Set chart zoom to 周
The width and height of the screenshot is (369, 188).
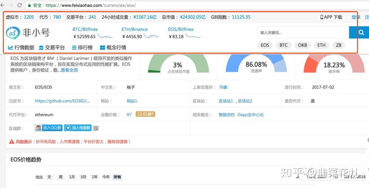coord(60,177)
